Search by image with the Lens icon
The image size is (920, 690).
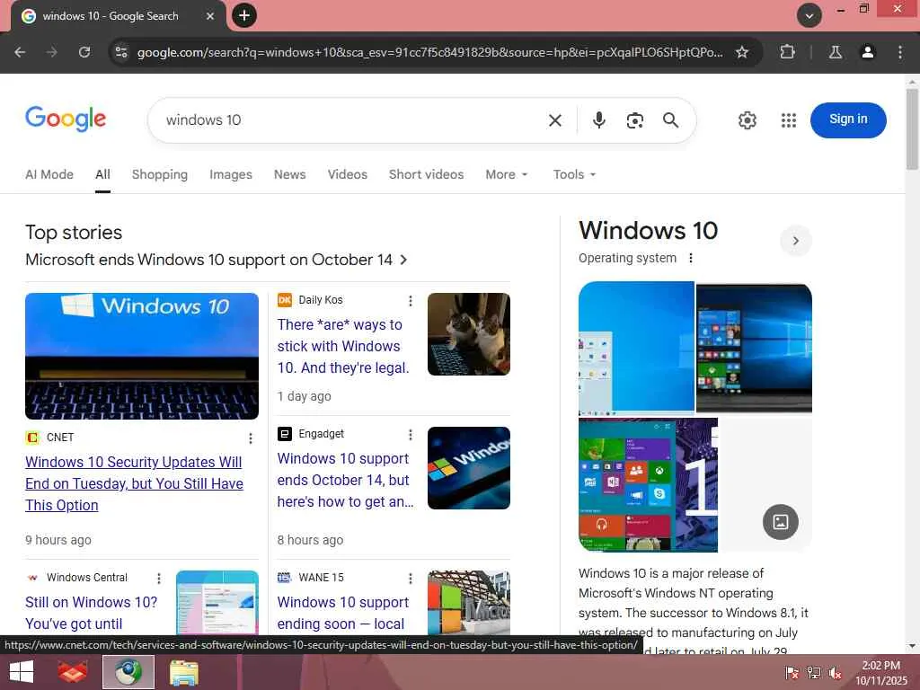(x=635, y=120)
